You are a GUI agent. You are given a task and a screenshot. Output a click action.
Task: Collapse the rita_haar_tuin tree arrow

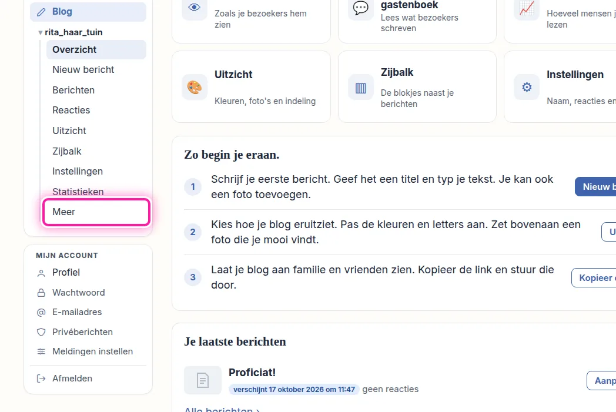point(40,32)
